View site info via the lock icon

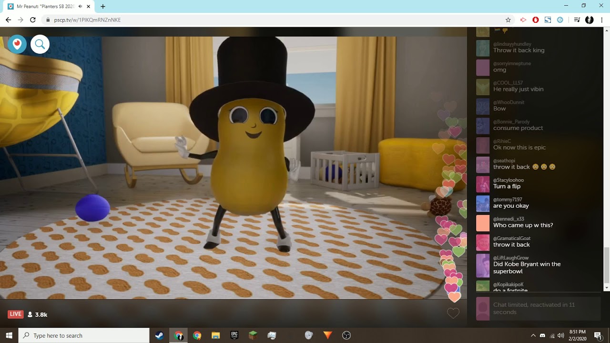(x=48, y=20)
